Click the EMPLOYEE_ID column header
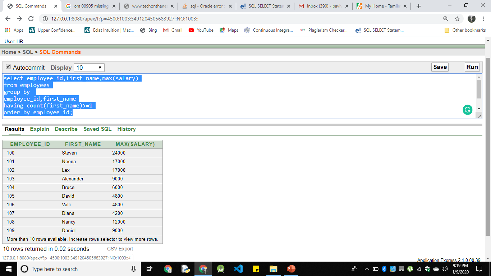Screen dimensions: 491x276 [30, 144]
